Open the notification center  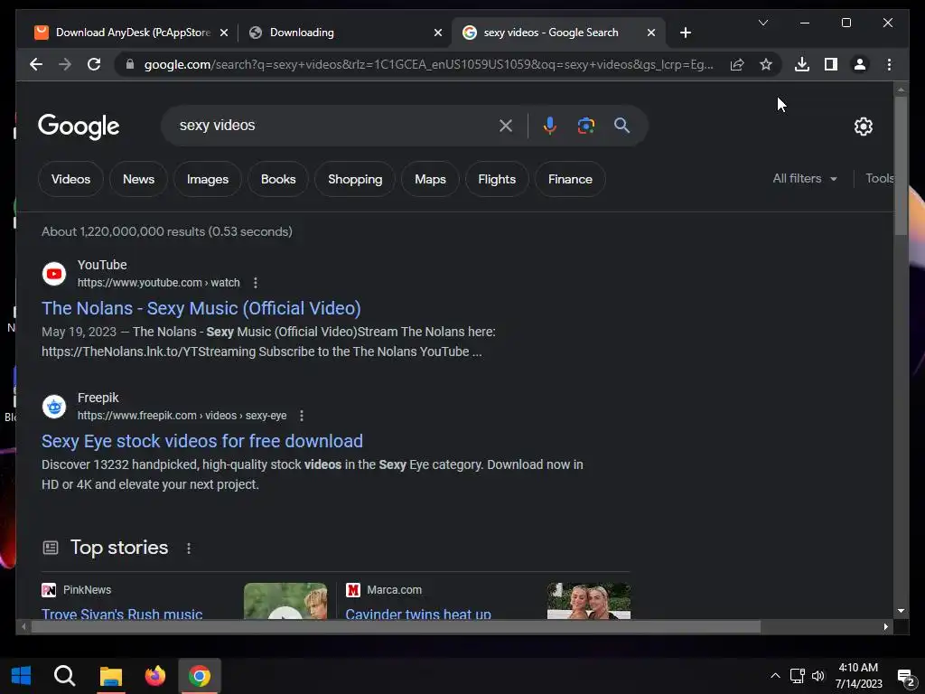tap(906, 677)
